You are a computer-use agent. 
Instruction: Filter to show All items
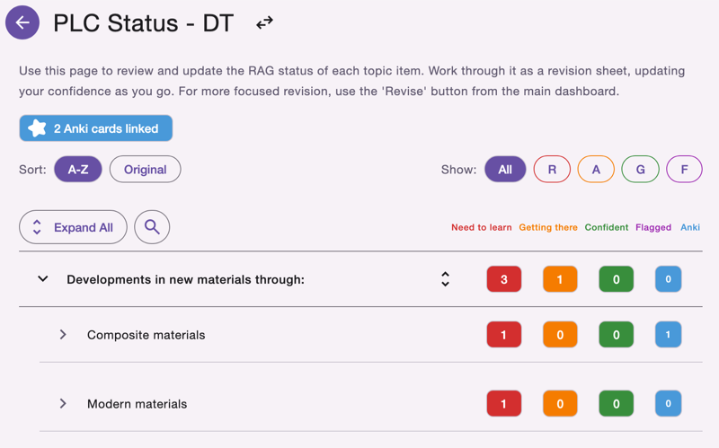pos(505,169)
